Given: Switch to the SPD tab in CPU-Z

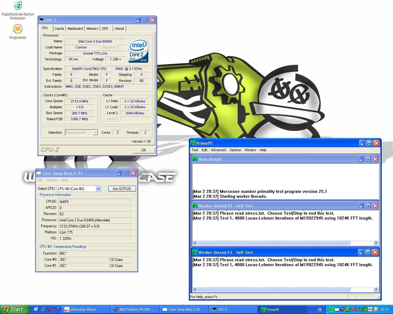Looking at the screenshot, I should (105, 29).
